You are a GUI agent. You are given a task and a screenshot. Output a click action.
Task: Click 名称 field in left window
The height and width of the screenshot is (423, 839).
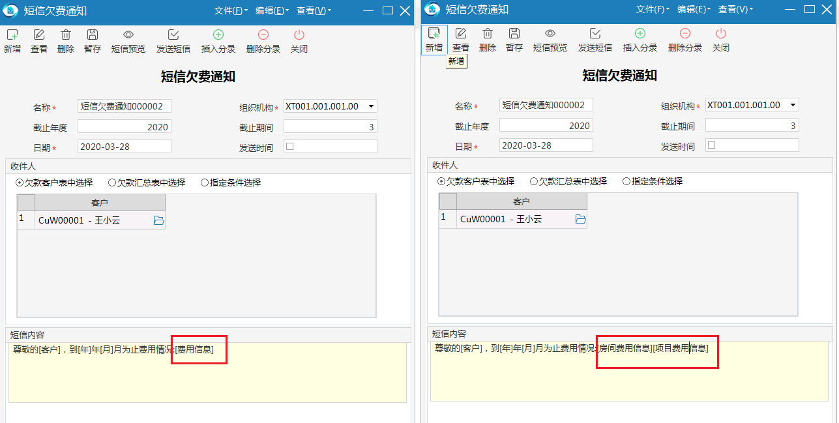point(125,106)
